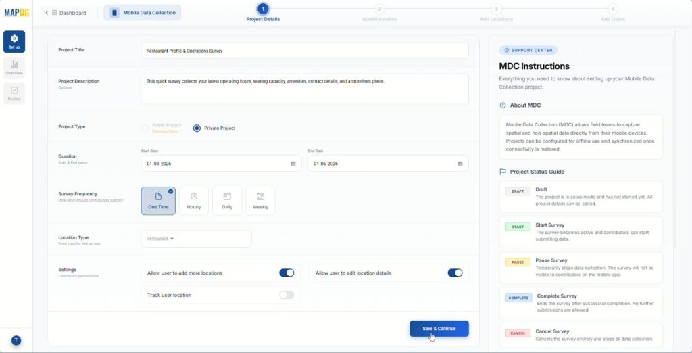This screenshot has width=692, height=353.
Task: Click the user avatar T icon
Action: click(16, 340)
